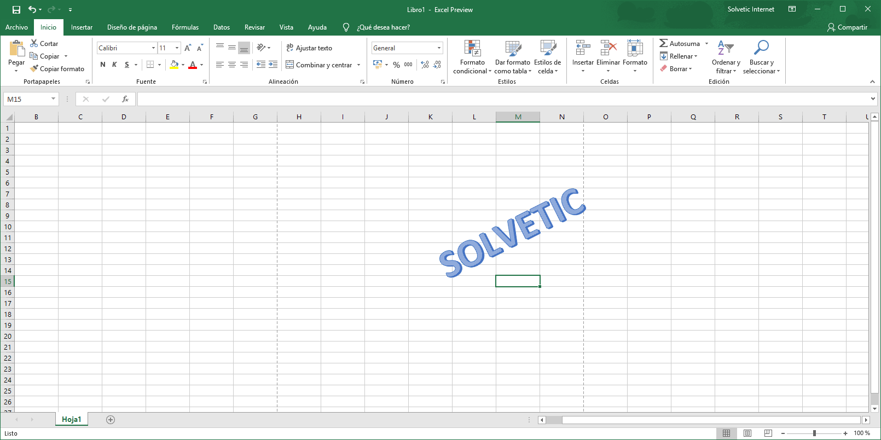Toggle align text left
Screen dimensions: 881x440
pos(220,65)
